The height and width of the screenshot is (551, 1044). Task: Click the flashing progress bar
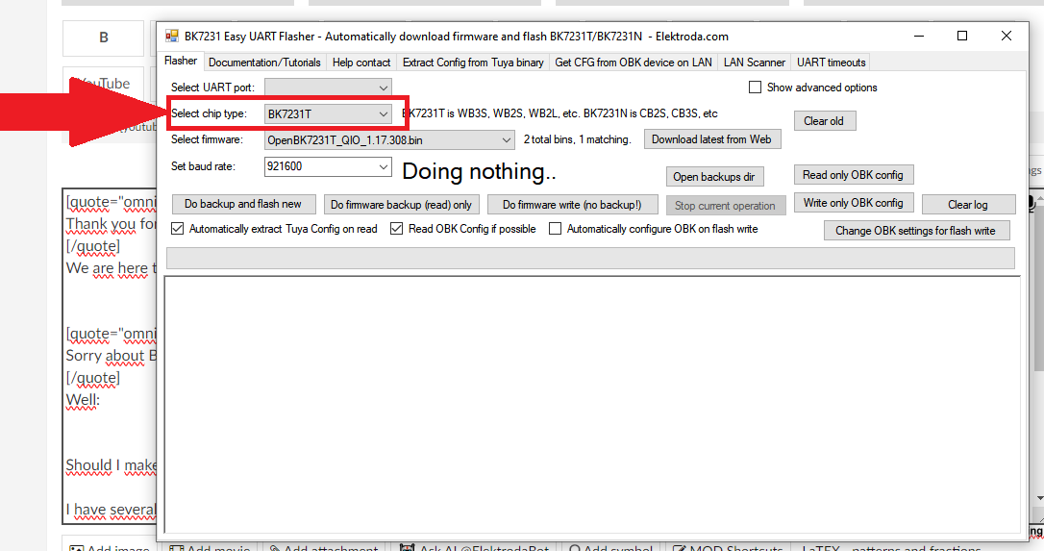point(590,258)
